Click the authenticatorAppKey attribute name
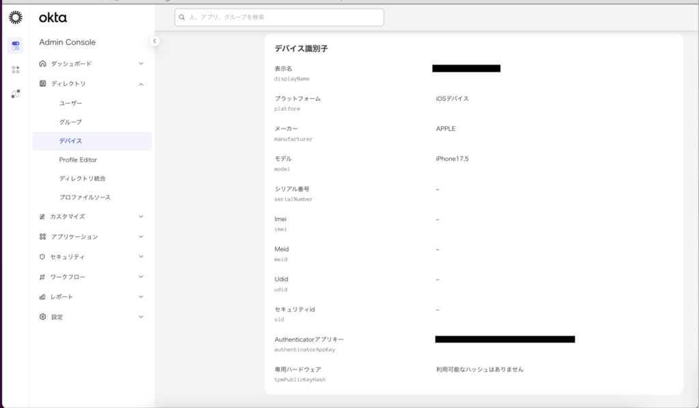Viewport: 699px width, 408px height. 304,349
